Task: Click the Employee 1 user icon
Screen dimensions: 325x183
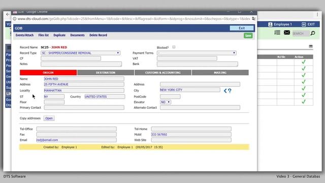Action: click(x=270, y=24)
